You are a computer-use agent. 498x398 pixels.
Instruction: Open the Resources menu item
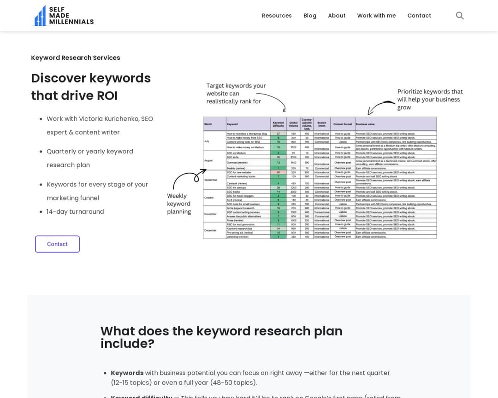[277, 16]
